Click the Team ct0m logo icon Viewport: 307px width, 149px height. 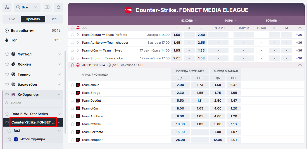78,108
